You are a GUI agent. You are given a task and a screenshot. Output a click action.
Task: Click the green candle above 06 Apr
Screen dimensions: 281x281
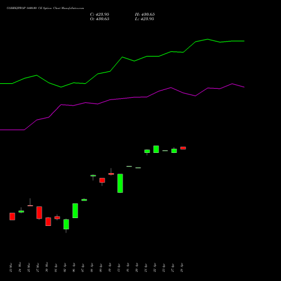[75, 211]
